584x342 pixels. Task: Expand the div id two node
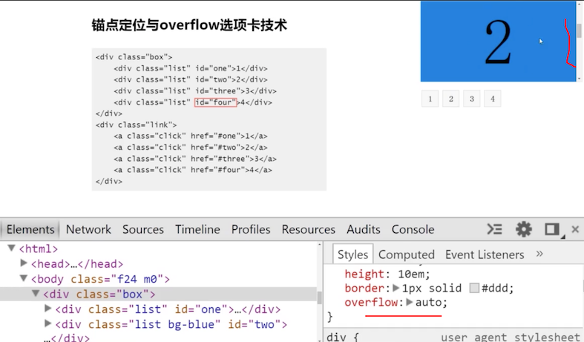tap(47, 323)
